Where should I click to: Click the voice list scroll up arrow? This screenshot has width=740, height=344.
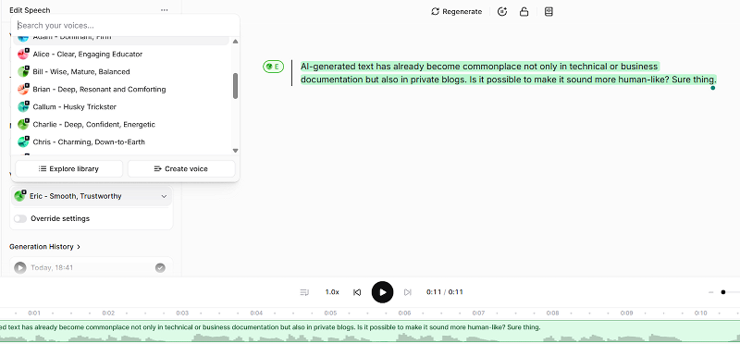coord(236,42)
